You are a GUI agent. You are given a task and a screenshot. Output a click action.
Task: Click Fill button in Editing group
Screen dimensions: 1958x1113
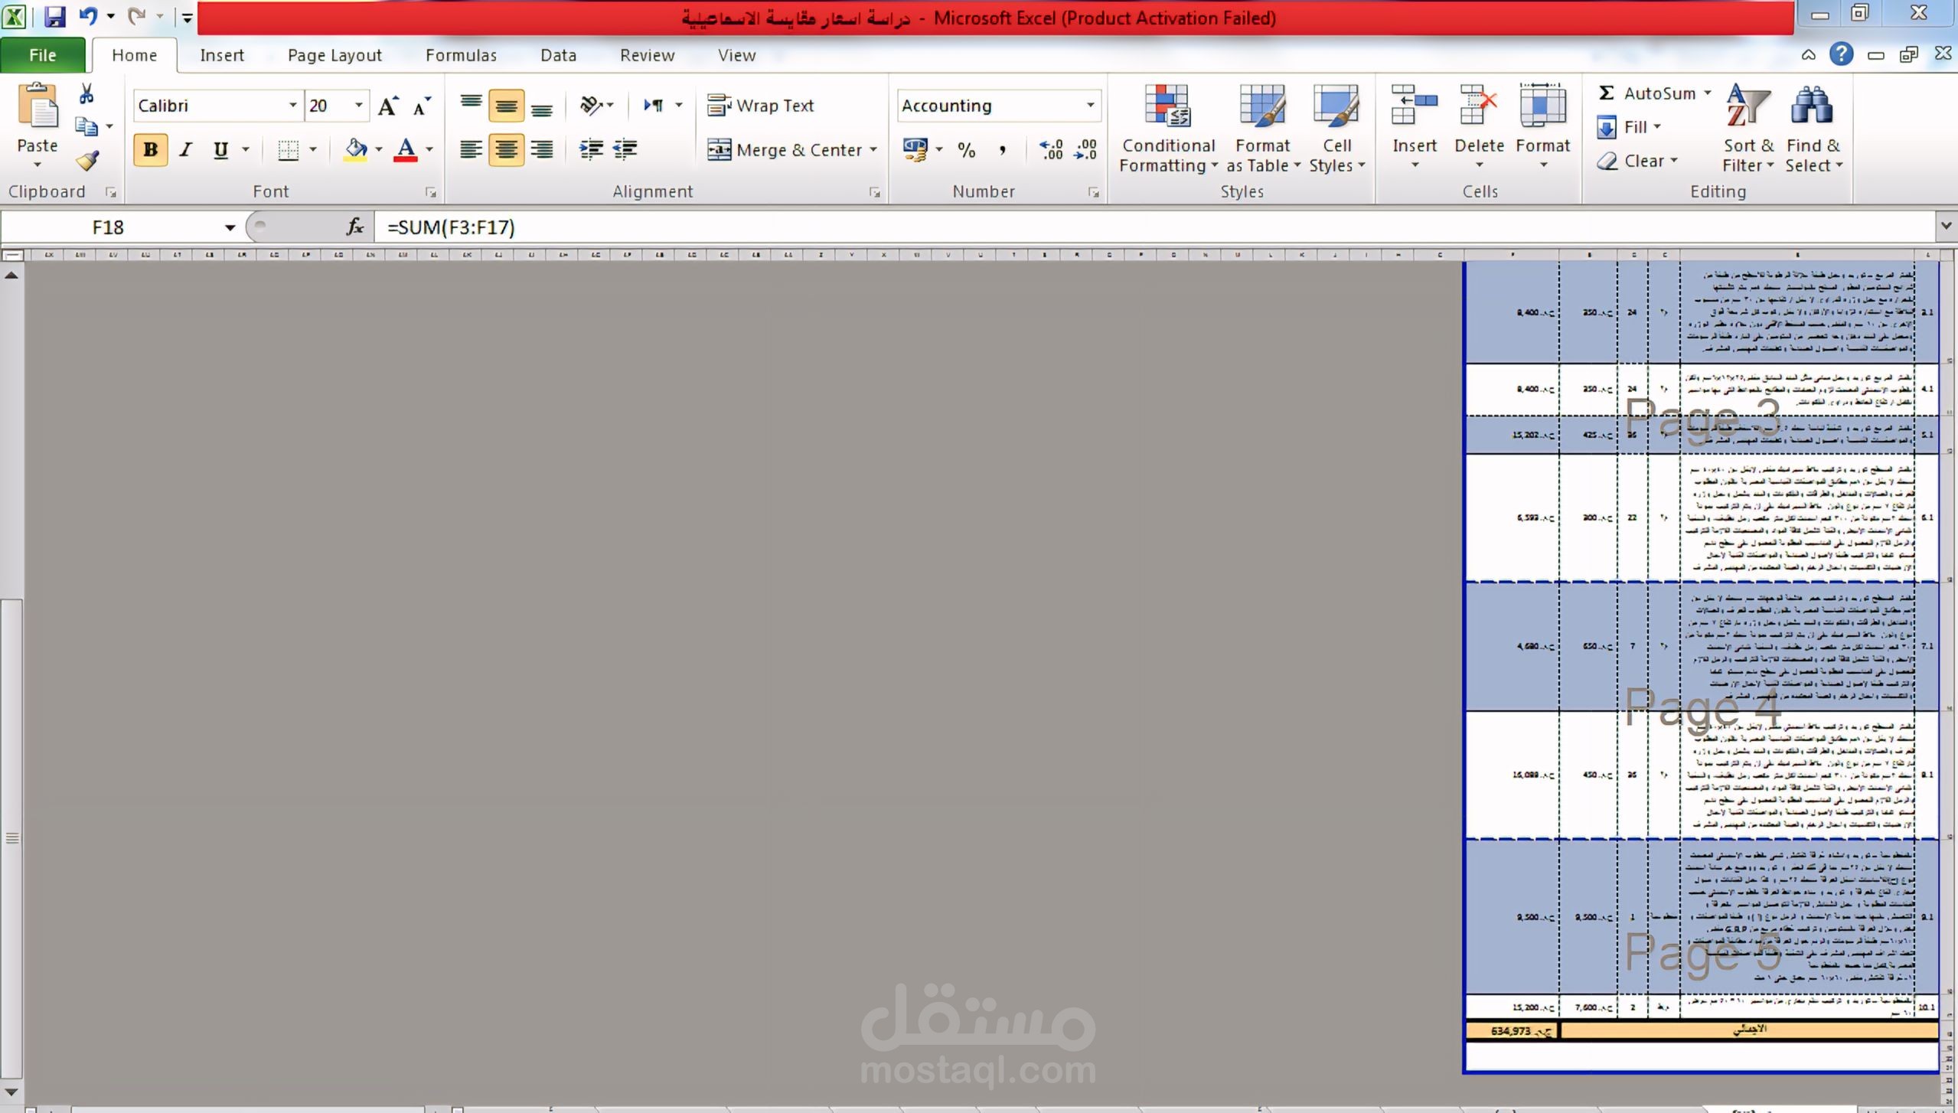point(1629,127)
